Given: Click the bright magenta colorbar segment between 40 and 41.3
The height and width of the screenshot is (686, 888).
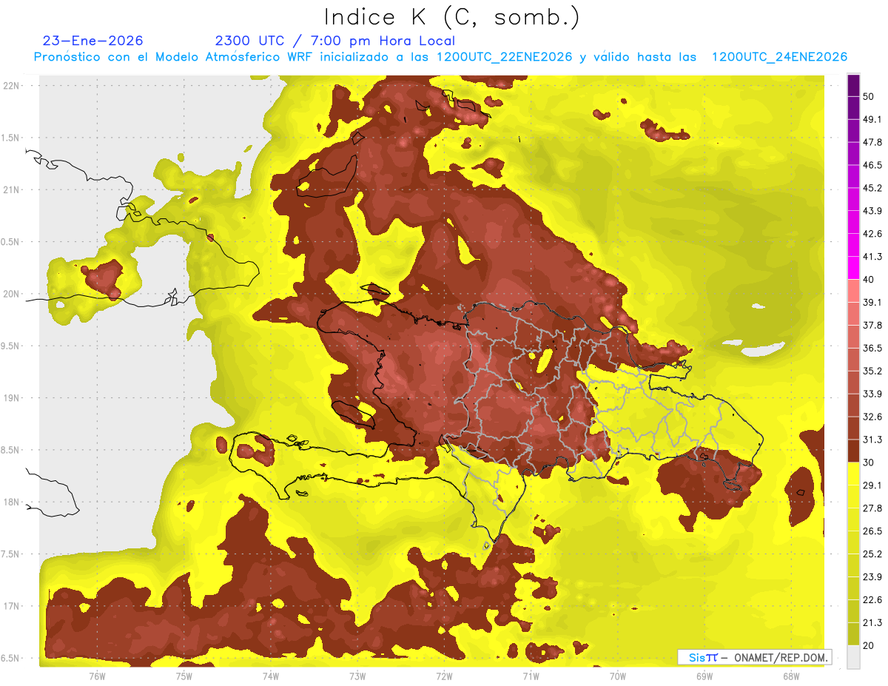Looking at the screenshot, I should (853, 268).
